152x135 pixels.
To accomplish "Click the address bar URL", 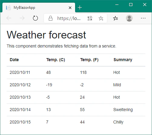I will [x=69, y=18].
